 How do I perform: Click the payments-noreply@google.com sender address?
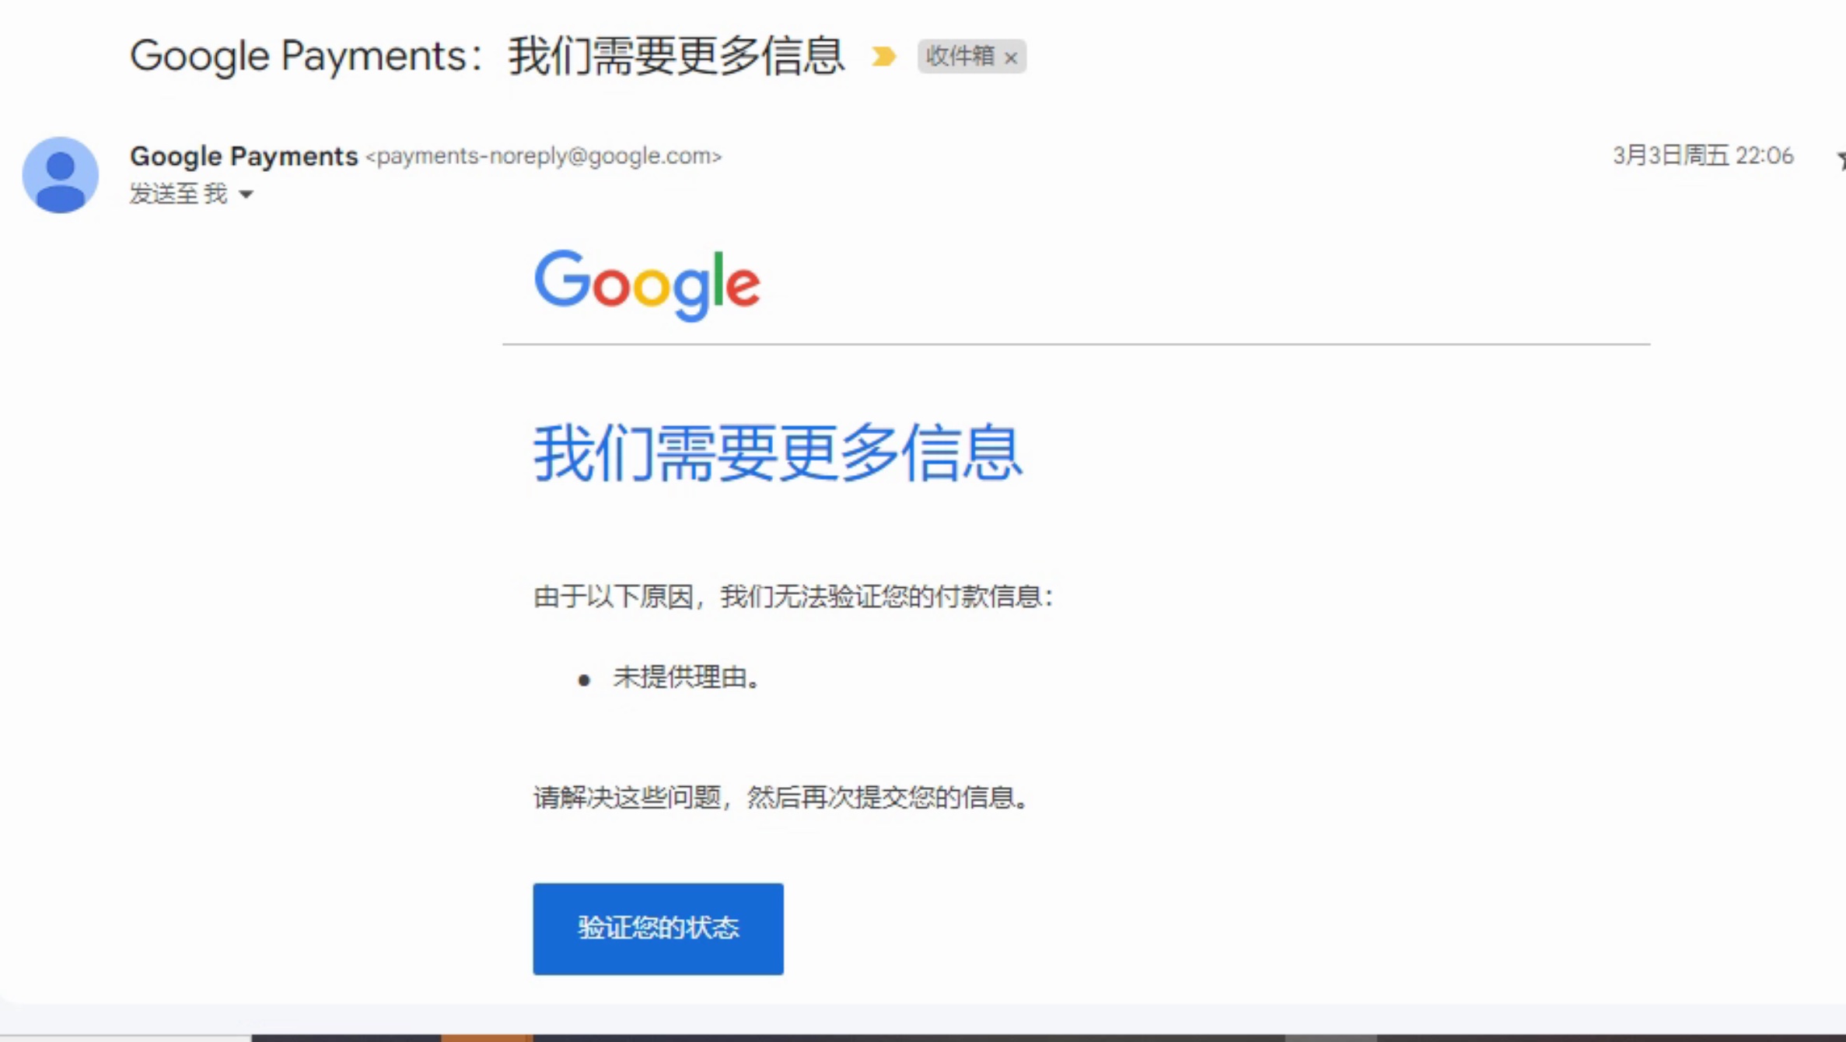(544, 156)
